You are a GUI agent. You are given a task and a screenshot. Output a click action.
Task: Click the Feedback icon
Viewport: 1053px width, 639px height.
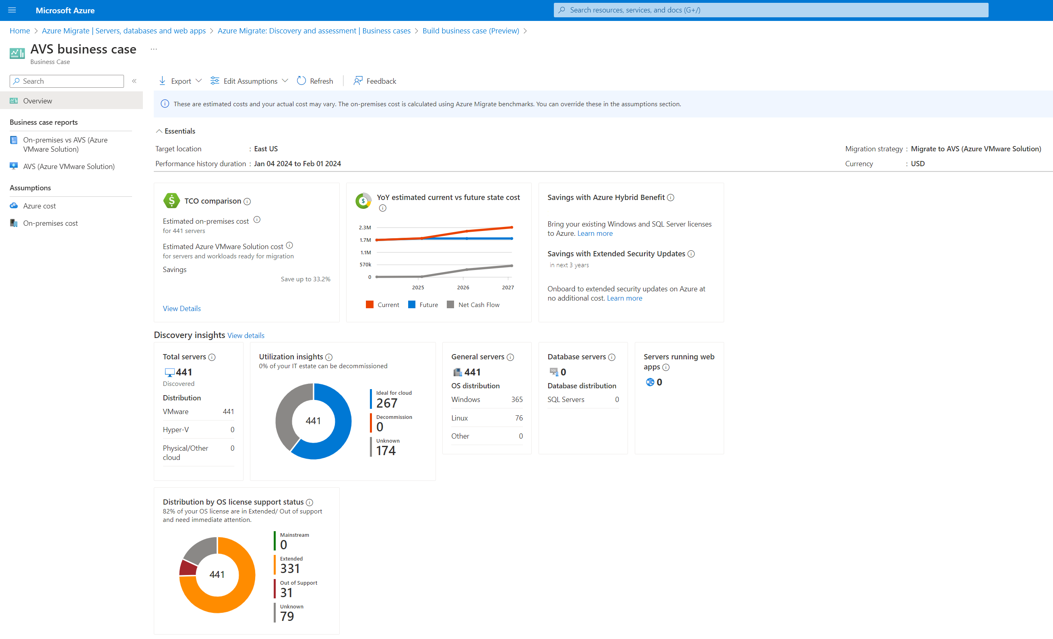[358, 80]
